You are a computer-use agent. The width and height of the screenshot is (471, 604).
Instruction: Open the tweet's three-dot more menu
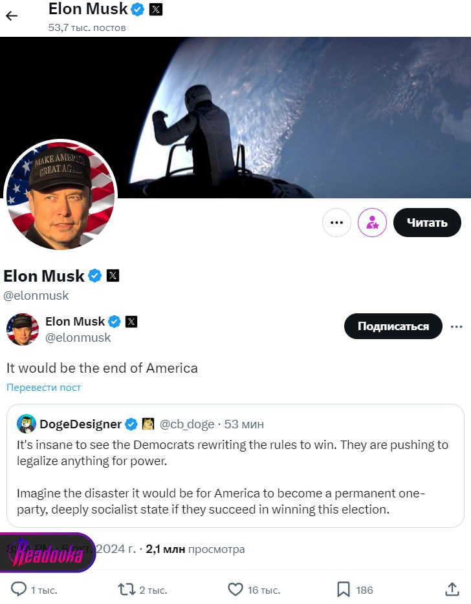pos(455,326)
